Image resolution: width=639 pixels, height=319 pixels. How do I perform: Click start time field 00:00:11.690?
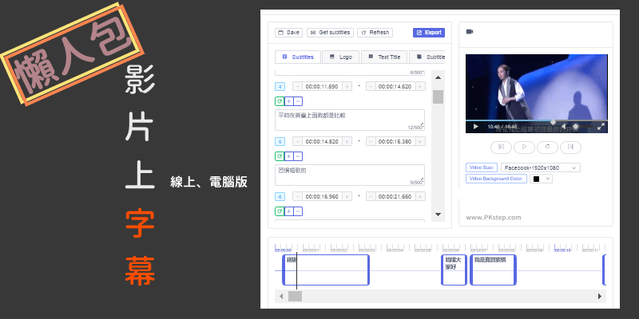[x=323, y=86]
